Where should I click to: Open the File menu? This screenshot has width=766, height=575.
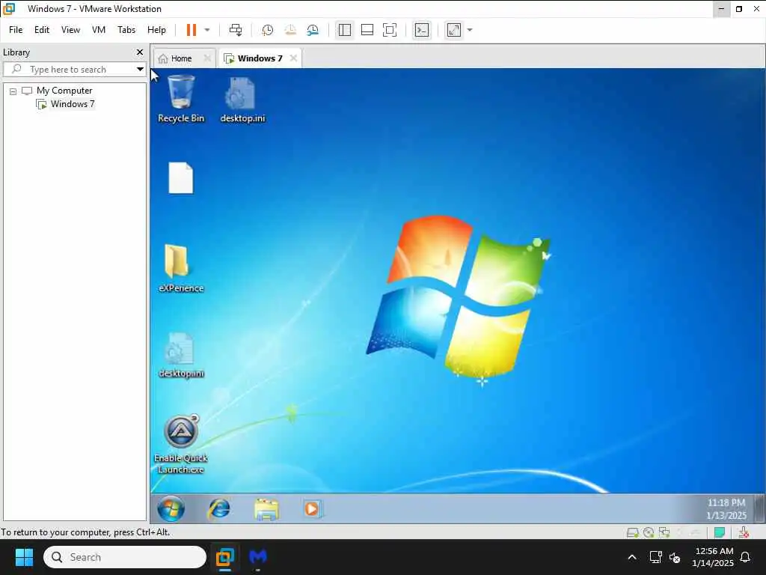click(16, 30)
